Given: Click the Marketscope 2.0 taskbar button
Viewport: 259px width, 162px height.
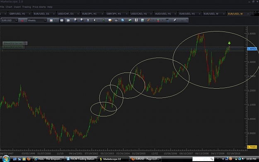Looking at the screenshot, I should click(113, 159).
